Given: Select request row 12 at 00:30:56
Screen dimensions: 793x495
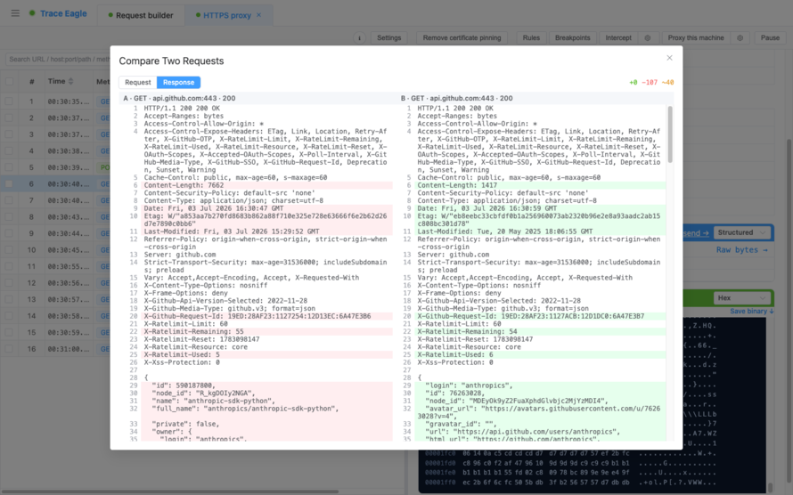Looking at the screenshot, I should pos(55,283).
